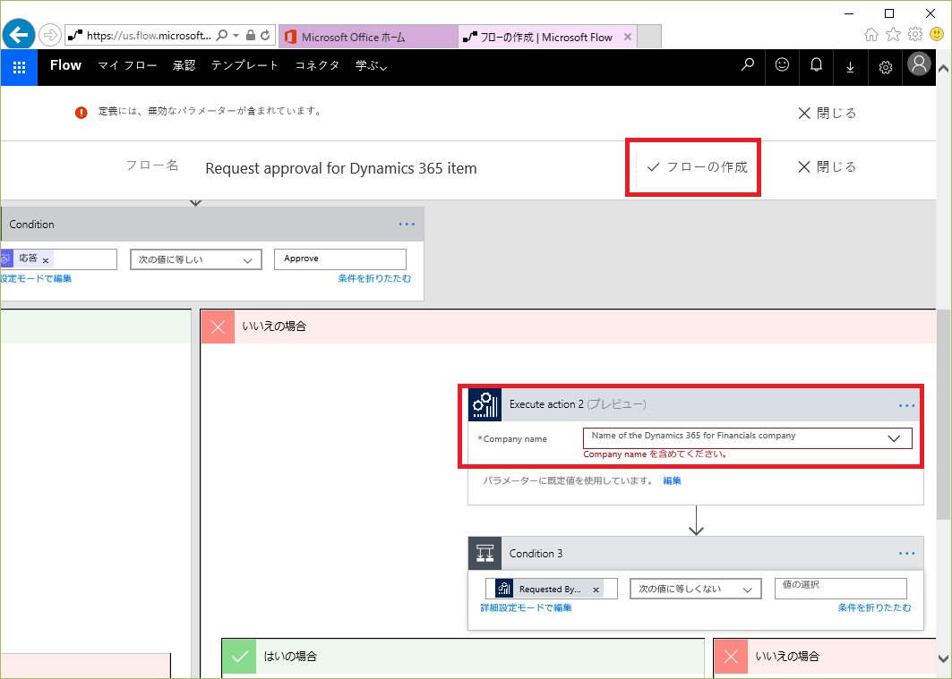The image size is (952, 679).
Task: Remove the 応答 token
Action: tap(46, 260)
